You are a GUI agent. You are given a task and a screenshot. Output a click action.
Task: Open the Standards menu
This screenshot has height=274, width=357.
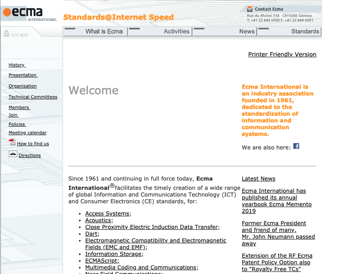pos(289,32)
